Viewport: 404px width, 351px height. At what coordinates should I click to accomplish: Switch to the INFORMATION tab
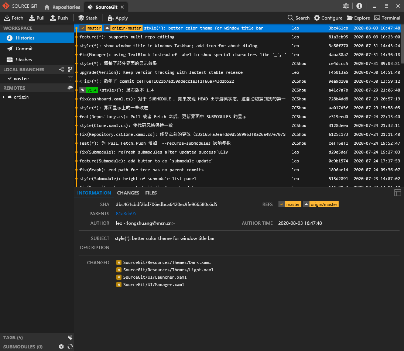click(x=94, y=193)
